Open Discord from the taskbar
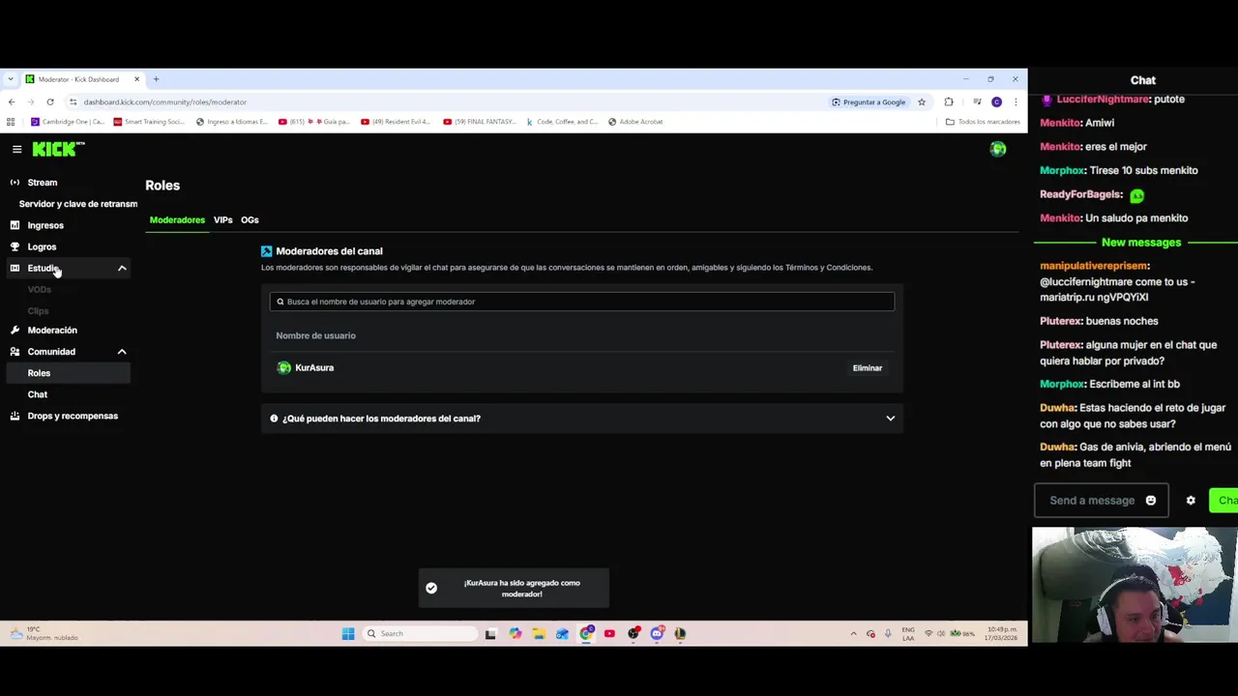The width and height of the screenshot is (1238, 696). [657, 633]
